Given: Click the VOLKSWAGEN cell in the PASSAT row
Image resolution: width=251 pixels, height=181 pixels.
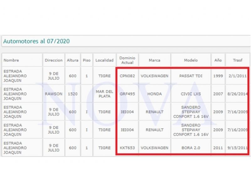Looking at the screenshot, I should click(x=154, y=76).
